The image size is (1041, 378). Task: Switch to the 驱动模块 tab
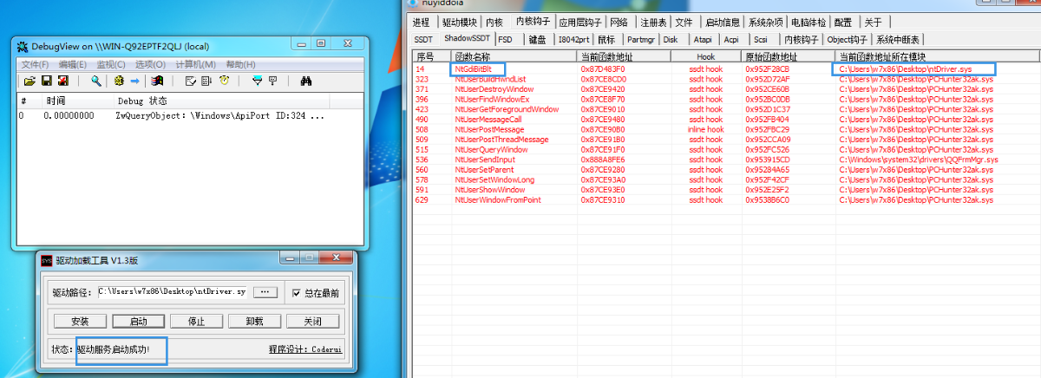pos(459,23)
